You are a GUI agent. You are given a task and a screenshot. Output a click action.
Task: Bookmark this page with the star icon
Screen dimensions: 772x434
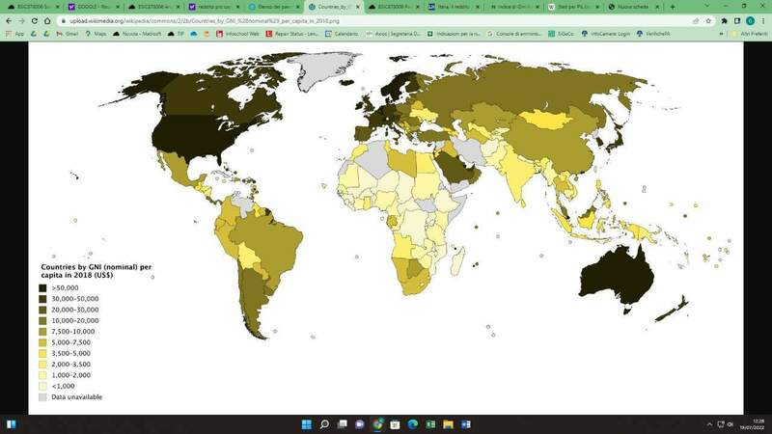(x=708, y=20)
